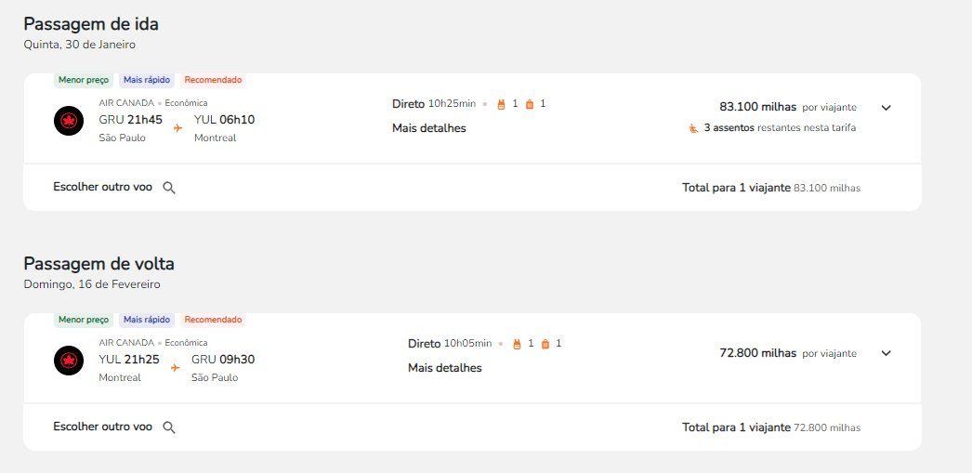The height and width of the screenshot is (473, 972).
Task: Choose another return flight via Escolher outro voo
Action: point(103,427)
